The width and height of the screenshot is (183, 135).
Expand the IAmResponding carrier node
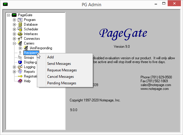20,48
